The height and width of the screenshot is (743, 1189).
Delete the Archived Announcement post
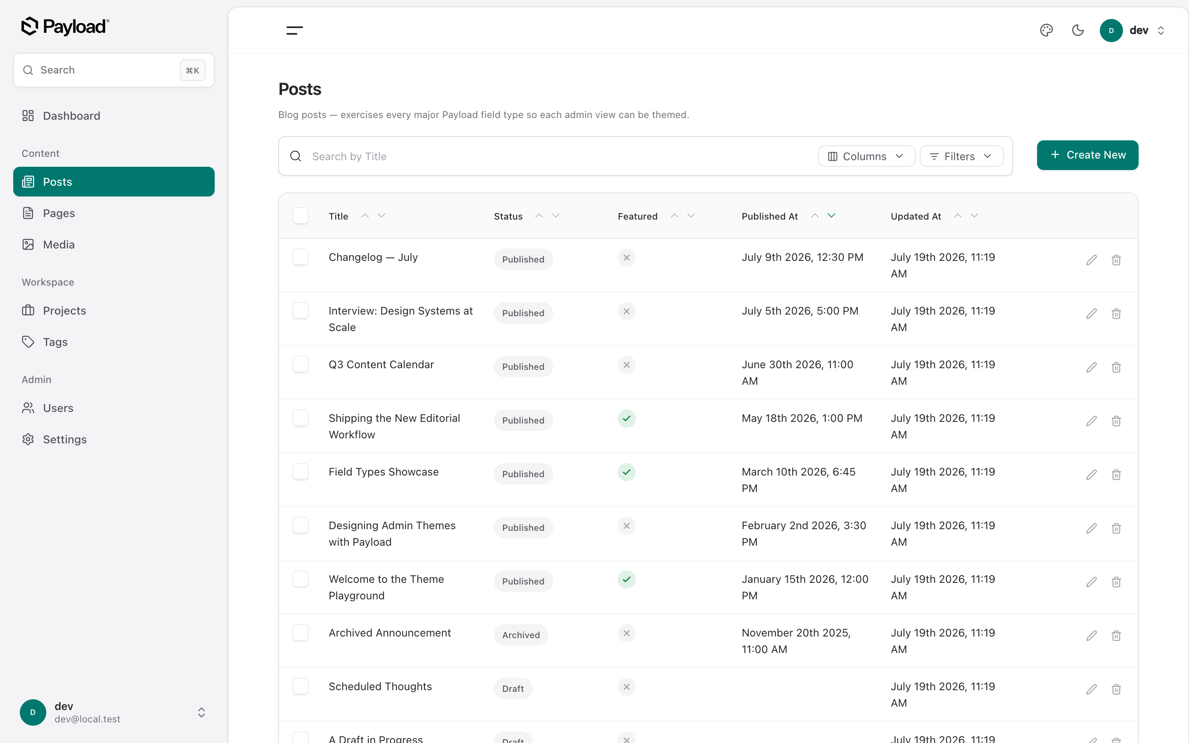tap(1116, 635)
